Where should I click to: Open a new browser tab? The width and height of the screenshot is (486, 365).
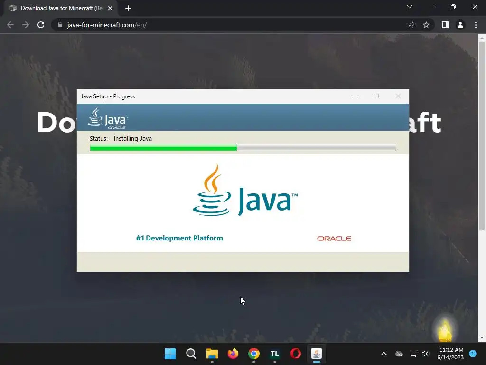coord(128,8)
